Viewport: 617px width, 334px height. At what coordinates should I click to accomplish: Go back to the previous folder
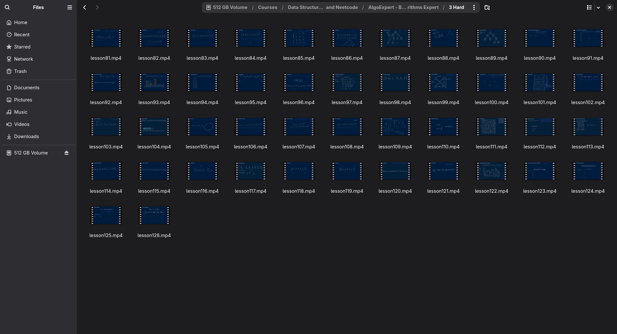tap(85, 7)
